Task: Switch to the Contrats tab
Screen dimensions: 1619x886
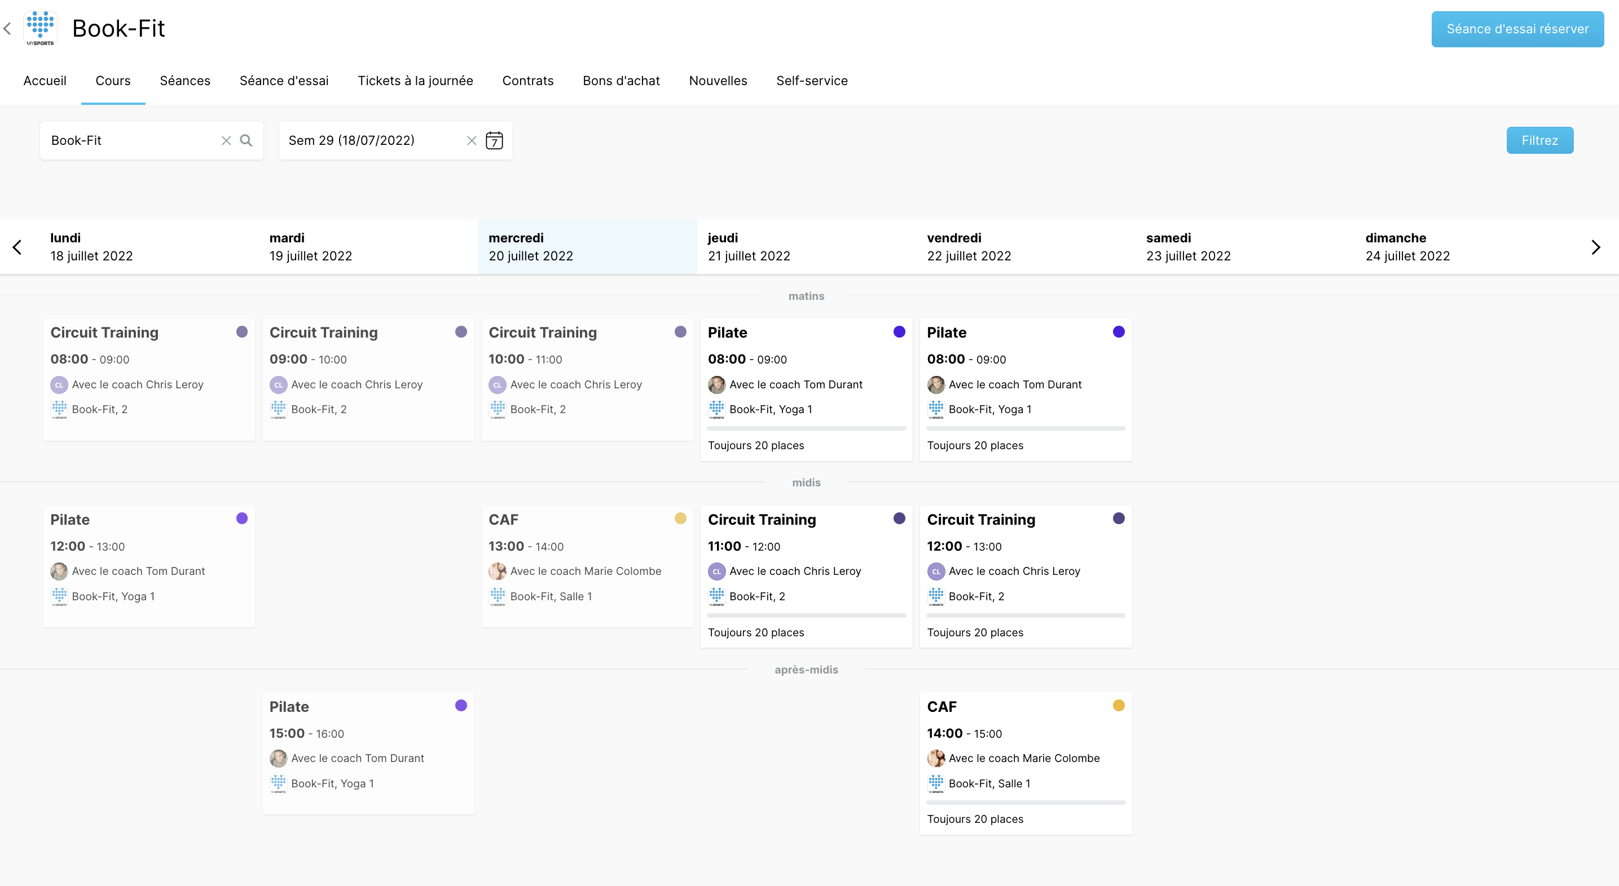Action: pos(528,81)
